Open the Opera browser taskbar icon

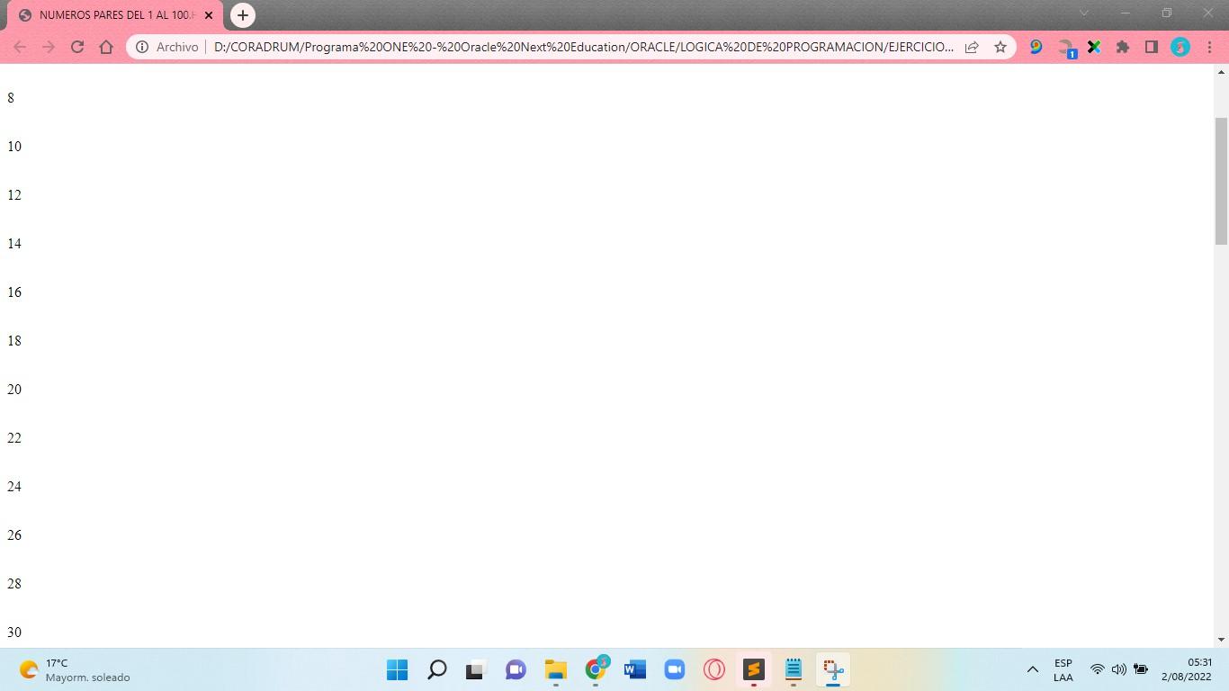point(713,669)
